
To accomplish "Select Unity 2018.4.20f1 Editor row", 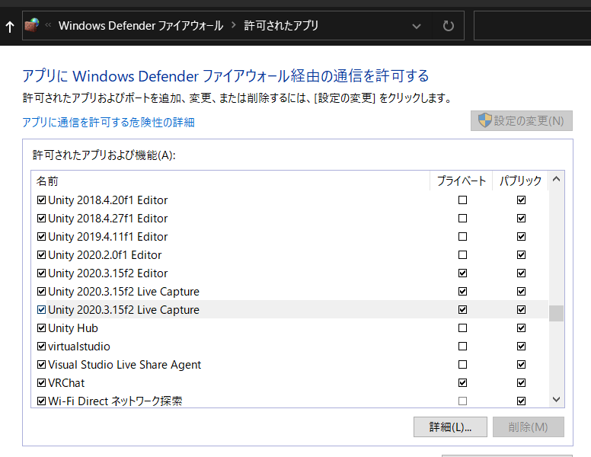I will tap(290, 200).
